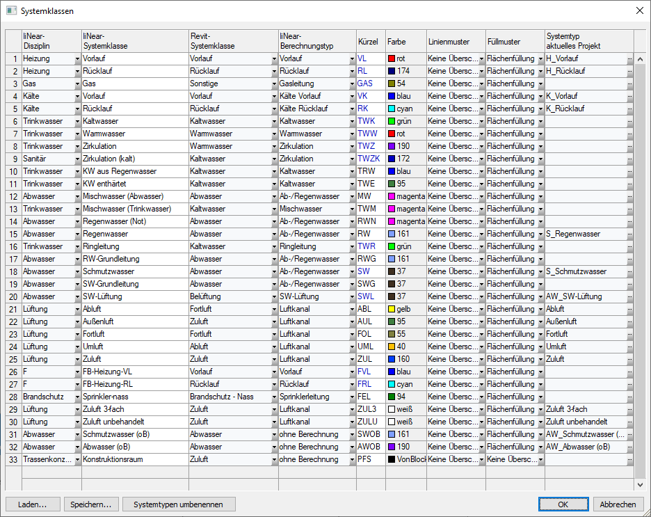The image size is (651, 517).
Task: Click the ellipsis button beside H_Vorlauf system type
Action: pyautogui.click(x=629, y=59)
